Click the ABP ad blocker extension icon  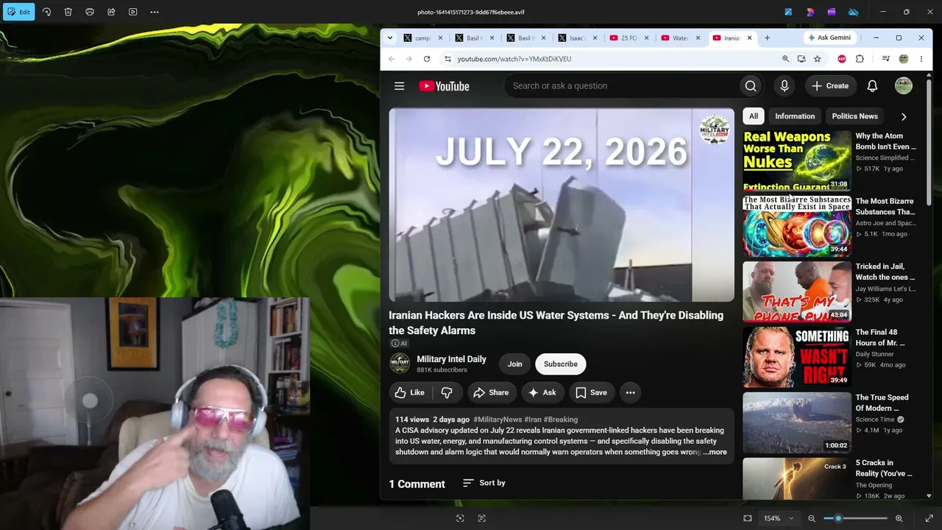coord(842,59)
